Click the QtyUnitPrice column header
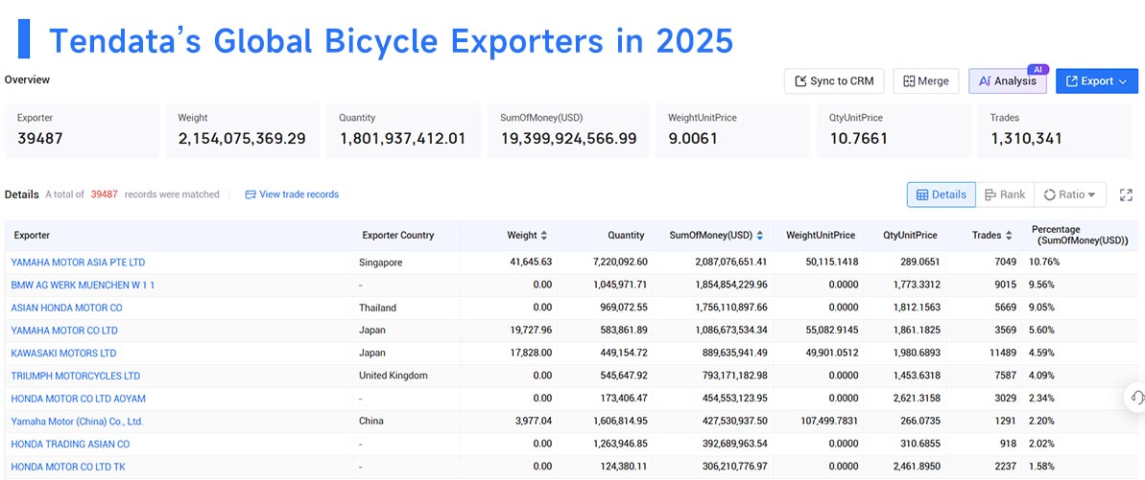 909,236
